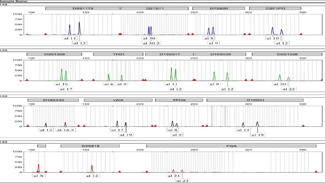Select the D3S1358 locus header bar
The image size is (325, 183).
(x=54, y=54)
